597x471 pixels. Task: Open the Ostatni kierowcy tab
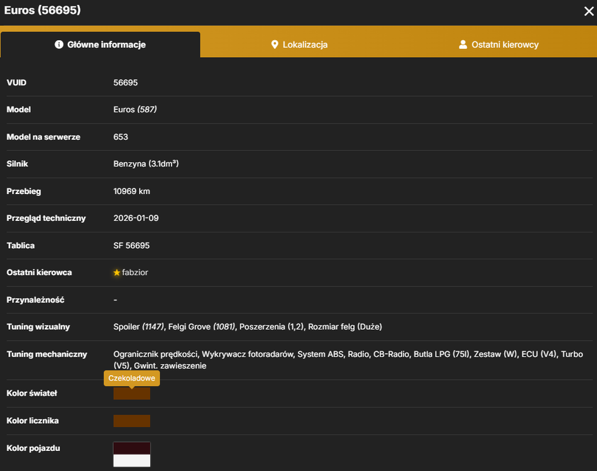[x=498, y=45]
